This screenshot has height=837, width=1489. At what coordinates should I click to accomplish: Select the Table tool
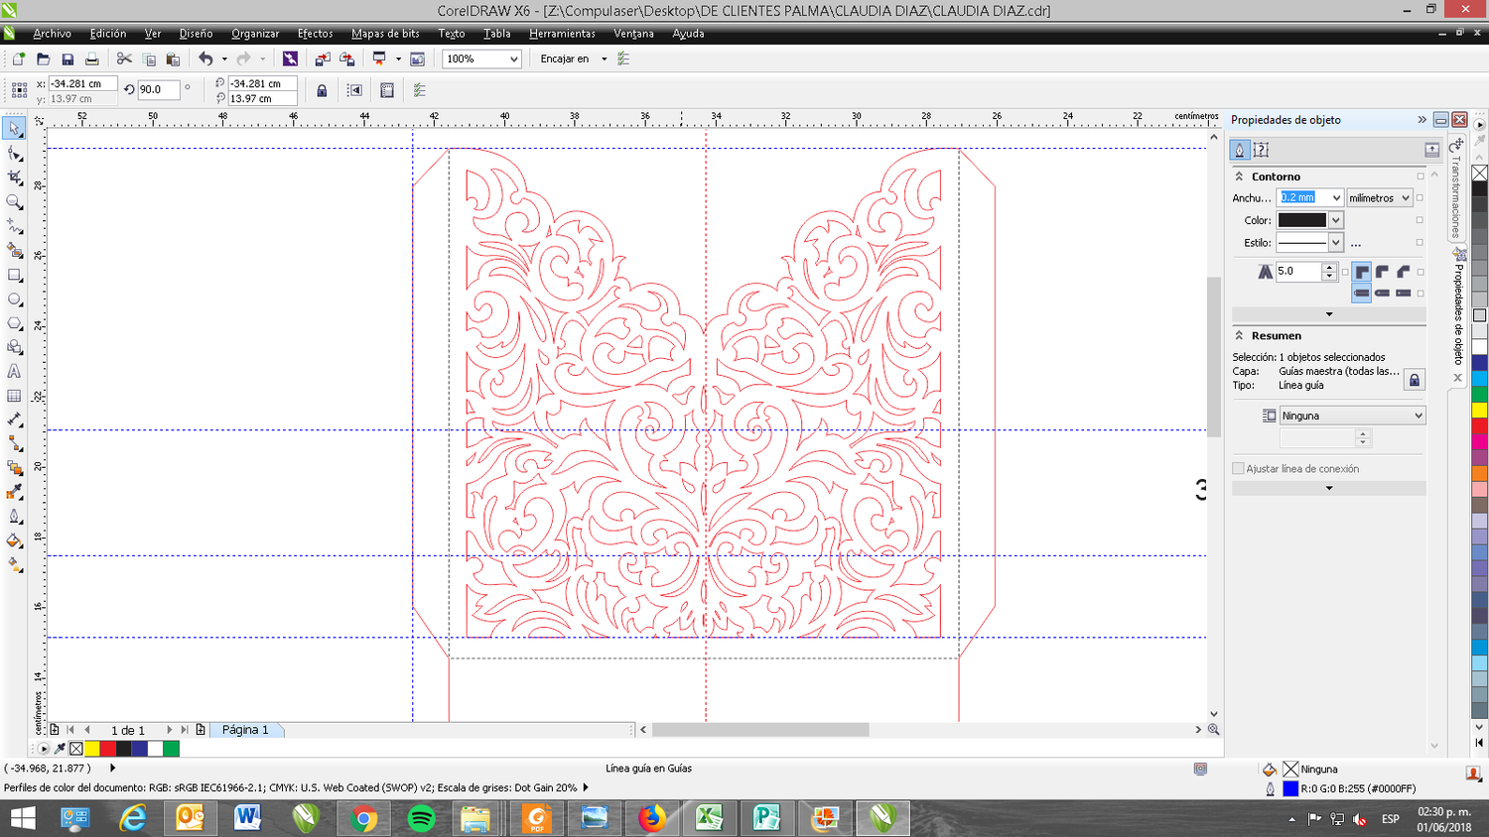14,396
